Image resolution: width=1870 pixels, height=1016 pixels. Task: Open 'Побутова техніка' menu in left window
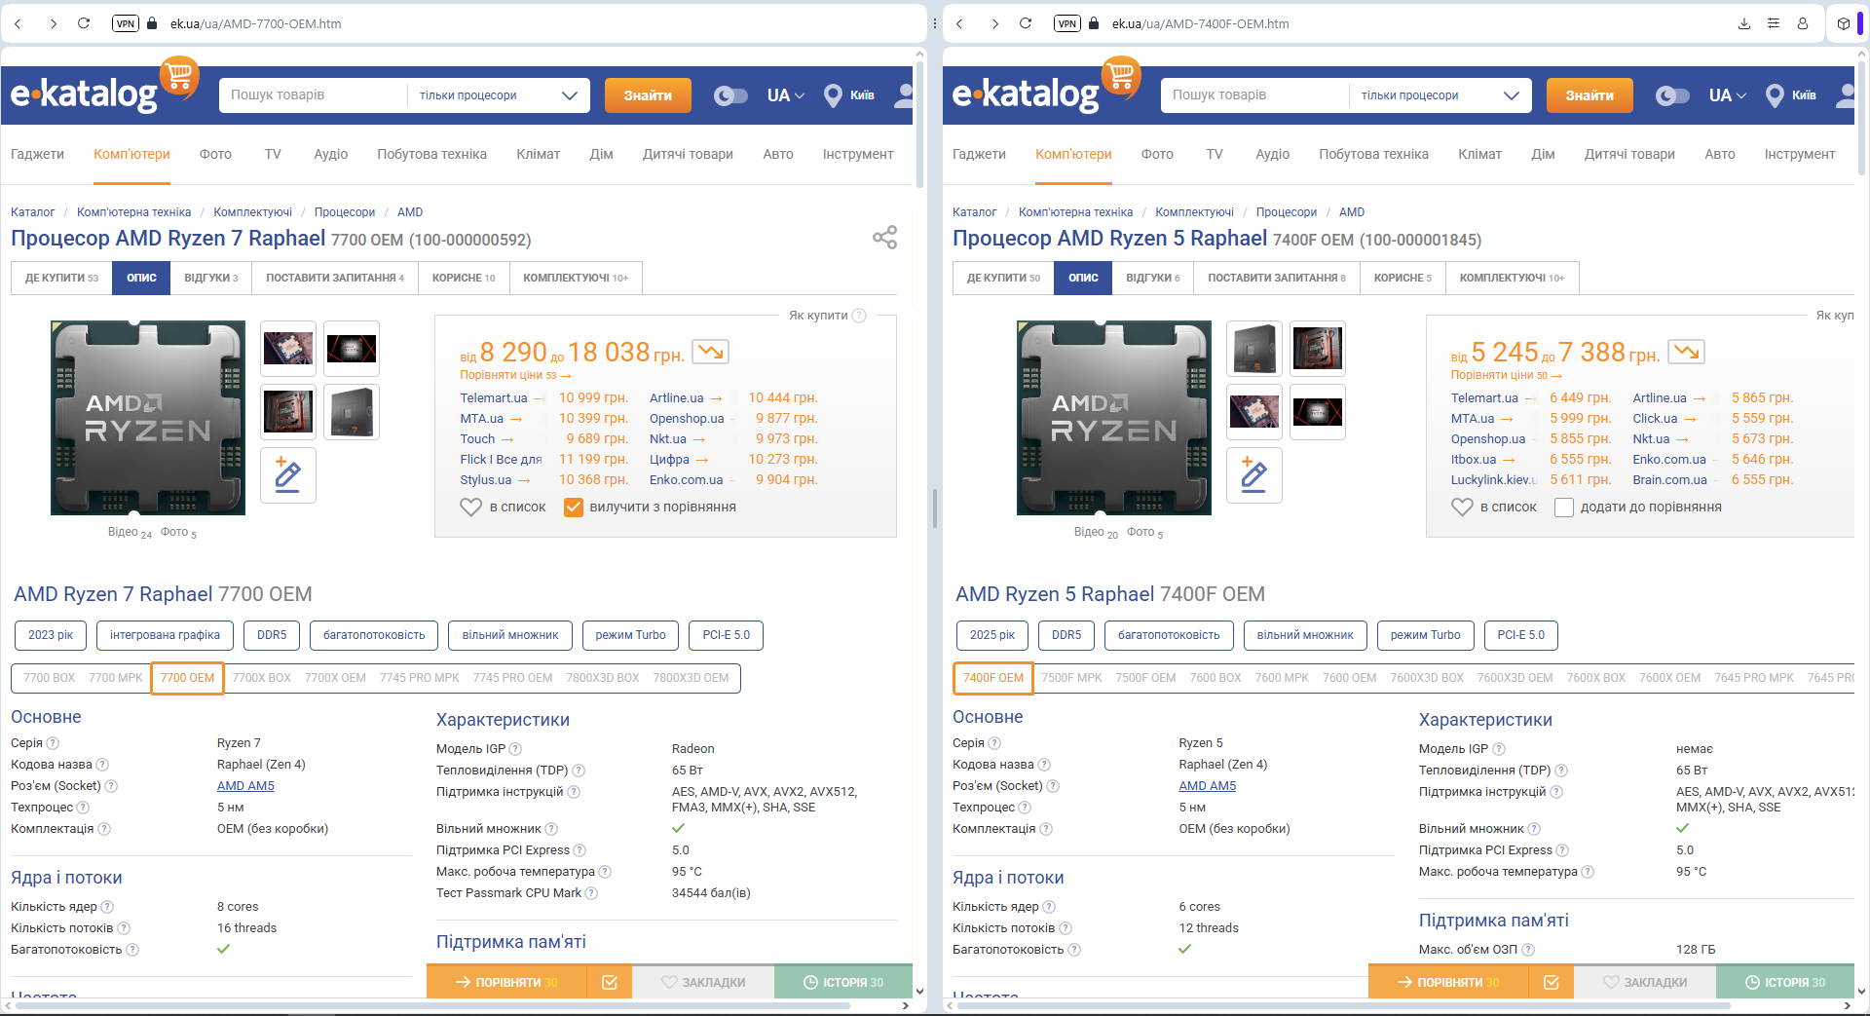pyautogui.click(x=431, y=154)
